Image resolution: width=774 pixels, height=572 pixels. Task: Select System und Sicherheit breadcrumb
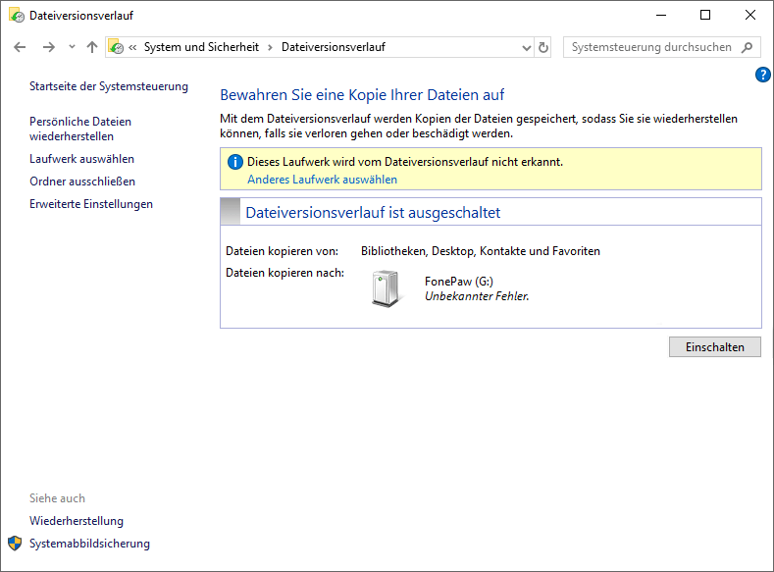click(x=202, y=47)
